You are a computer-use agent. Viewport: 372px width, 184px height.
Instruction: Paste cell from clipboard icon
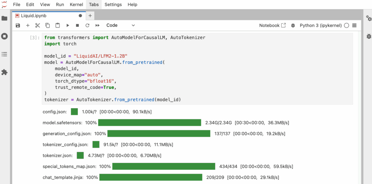[57, 25]
